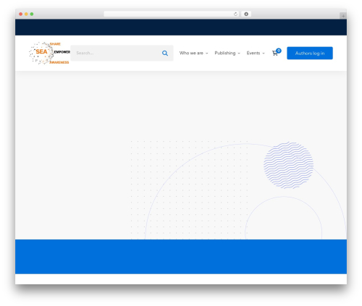Maximize the window with green button
The width and height of the screenshot is (362, 306).
[x=32, y=14]
